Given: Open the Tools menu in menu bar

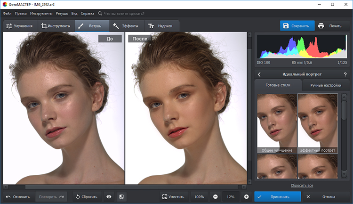Looking at the screenshot, I should [42, 14].
